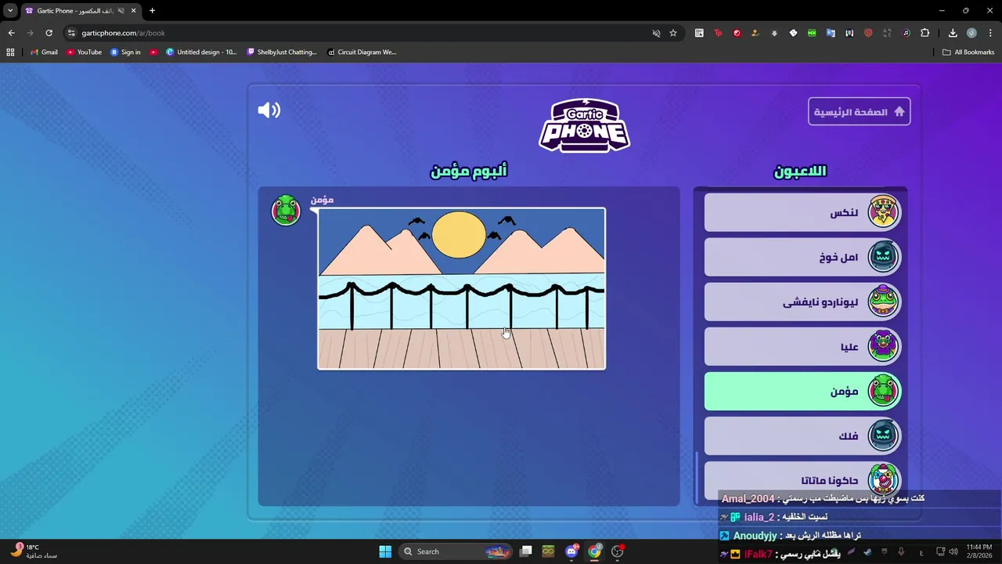This screenshot has width=1002, height=564.
Task: Go to the home page الصفحة الرئيسية
Action: click(859, 112)
